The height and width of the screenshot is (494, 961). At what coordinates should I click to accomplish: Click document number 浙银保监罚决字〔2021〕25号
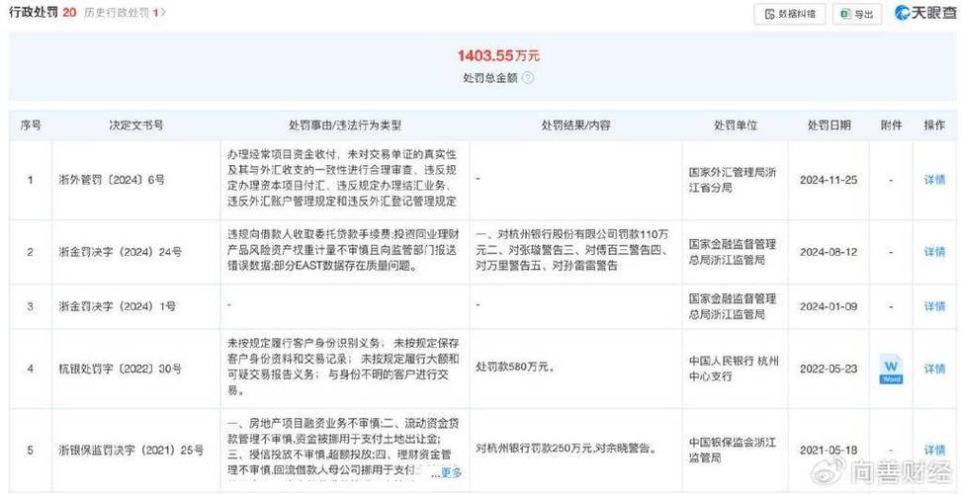133,450
